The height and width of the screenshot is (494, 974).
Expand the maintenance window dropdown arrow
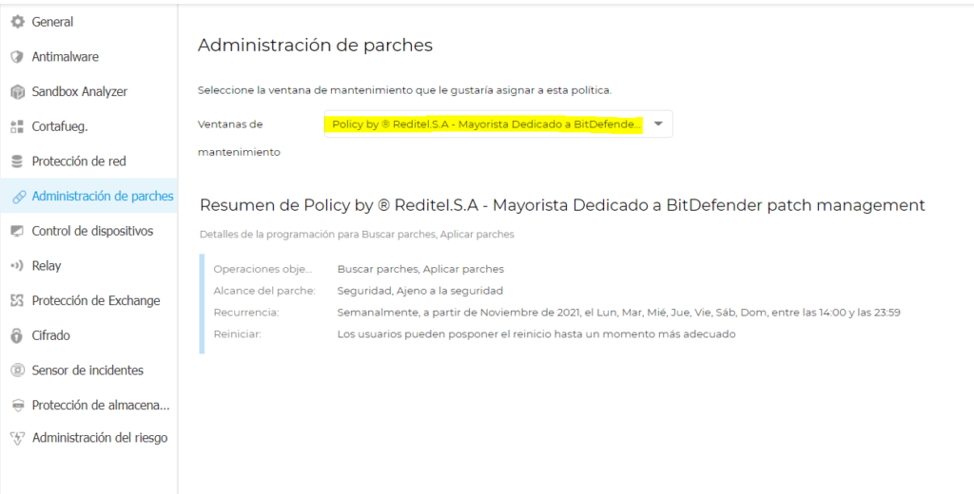pos(658,124)
